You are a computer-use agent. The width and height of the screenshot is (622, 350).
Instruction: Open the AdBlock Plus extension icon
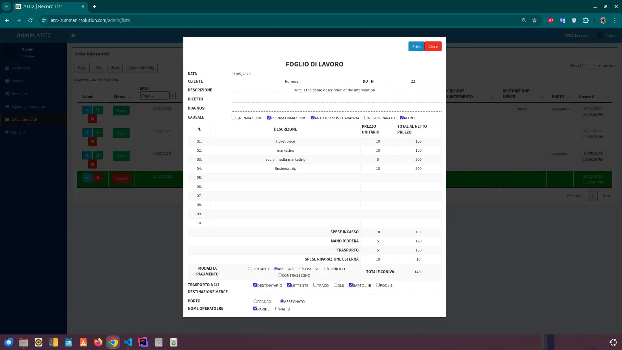click(551, 20)
